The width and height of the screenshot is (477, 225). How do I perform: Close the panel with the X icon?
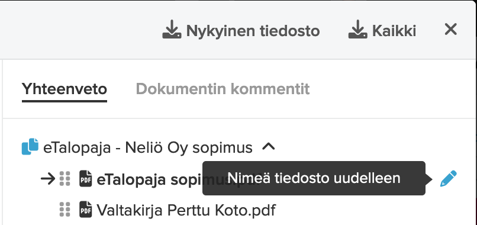point(450,30)
